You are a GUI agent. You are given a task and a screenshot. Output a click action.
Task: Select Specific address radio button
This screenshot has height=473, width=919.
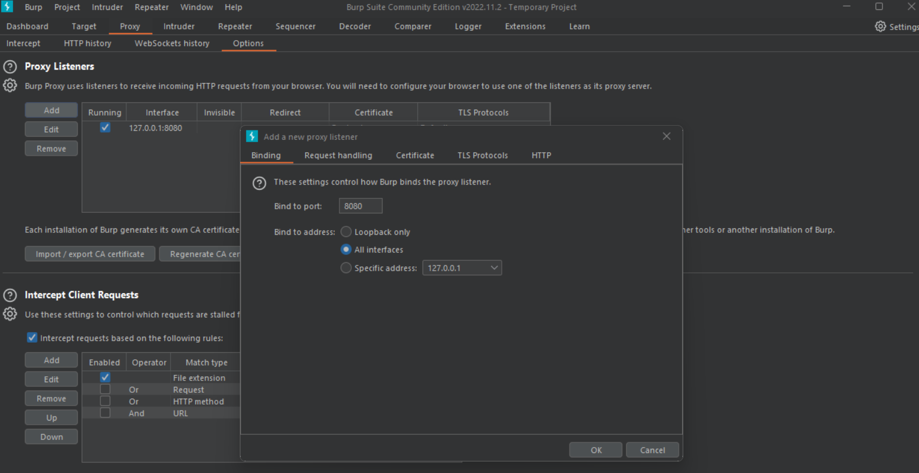click(x=346, y=268)
